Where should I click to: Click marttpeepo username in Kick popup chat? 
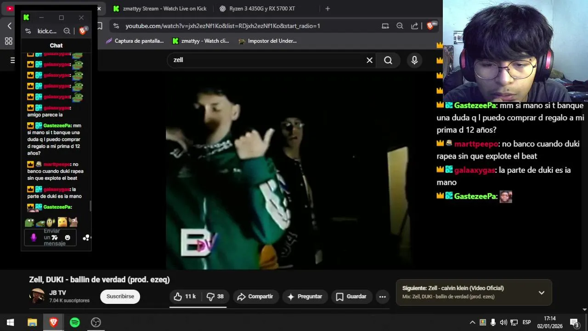pyautogui.click(x=57, y=164)
